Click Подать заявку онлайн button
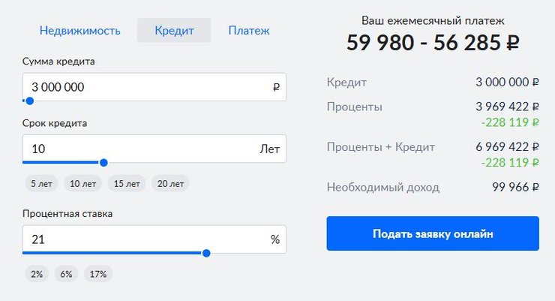 (433, 233)
